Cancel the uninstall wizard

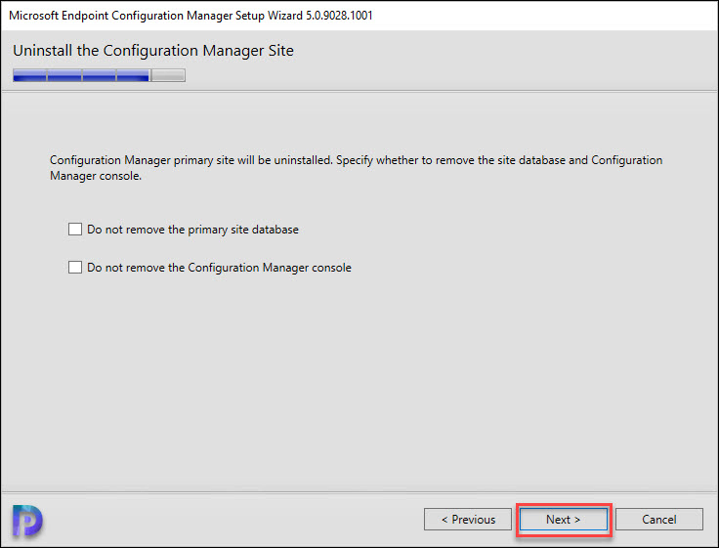659,519
